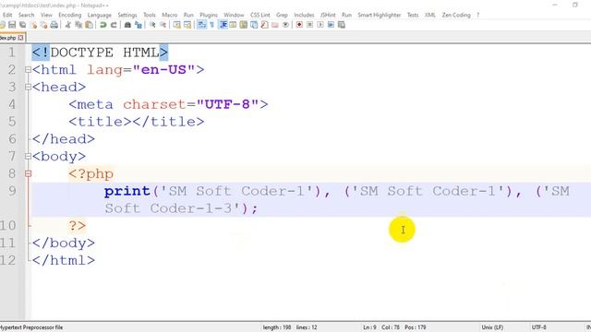The height and width of the screenshot is (332, 591).
Task: Toggle the file monitoring eye icon
Action: pyautogui.click(x=285, y=25)
